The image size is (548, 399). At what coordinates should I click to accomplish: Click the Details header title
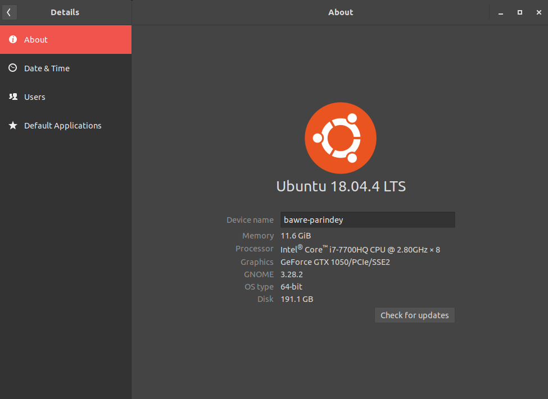tap(65, 12)
